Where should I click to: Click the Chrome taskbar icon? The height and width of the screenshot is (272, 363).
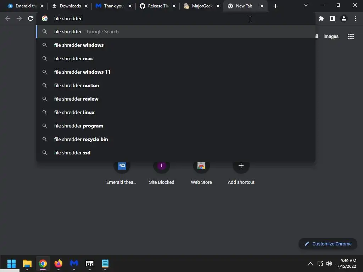coord(43,263)
